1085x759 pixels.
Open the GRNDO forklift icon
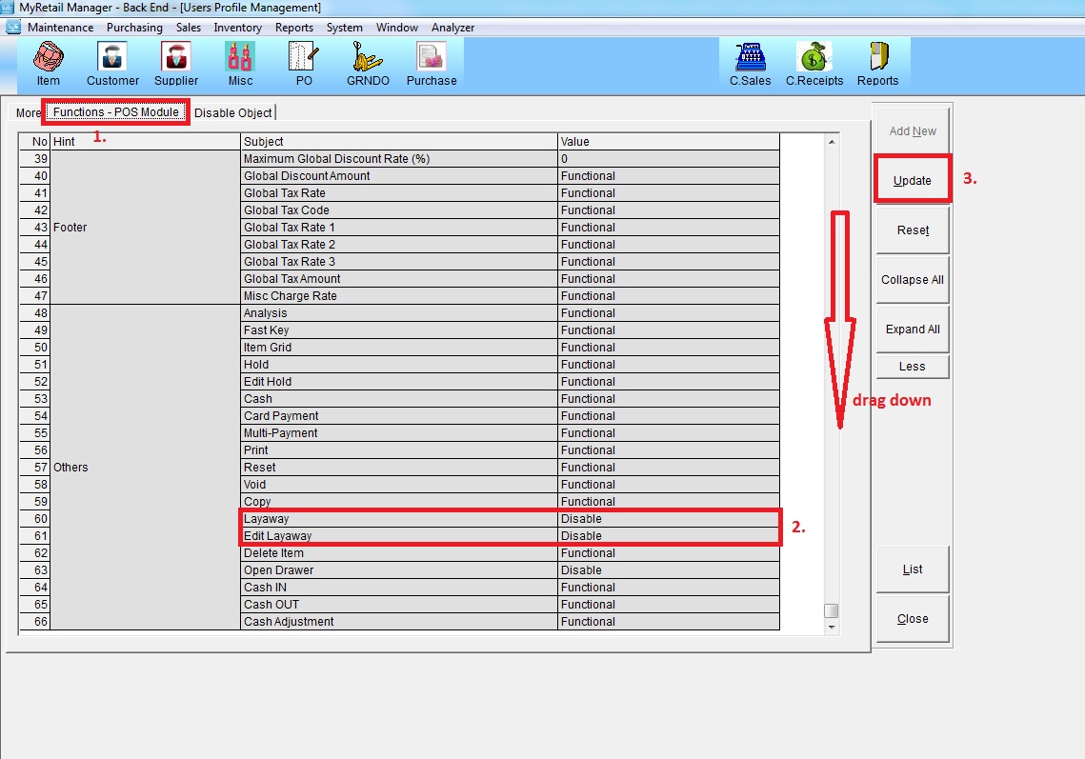tap(367, 64)
